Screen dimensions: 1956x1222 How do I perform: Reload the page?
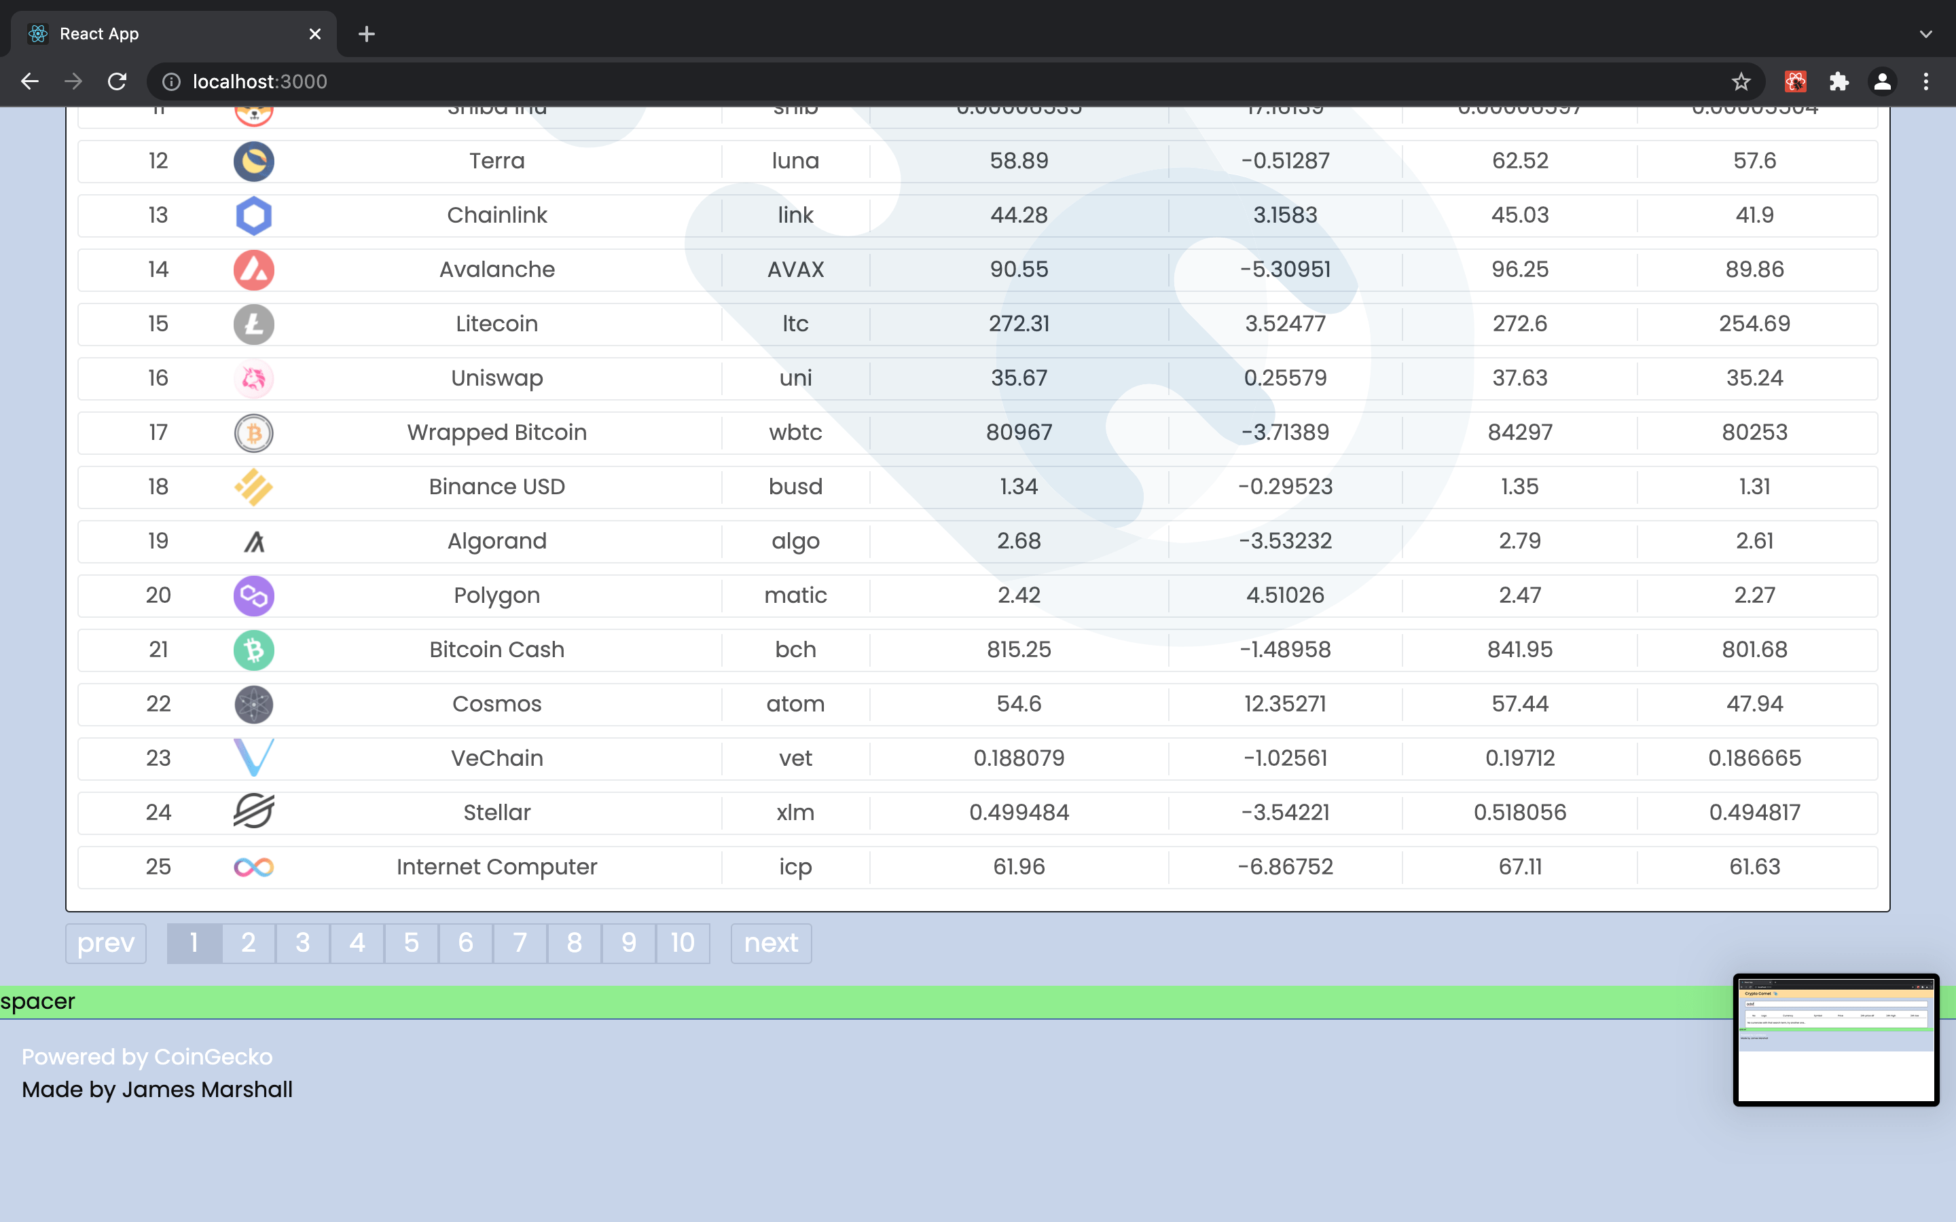tap(117, 81)
